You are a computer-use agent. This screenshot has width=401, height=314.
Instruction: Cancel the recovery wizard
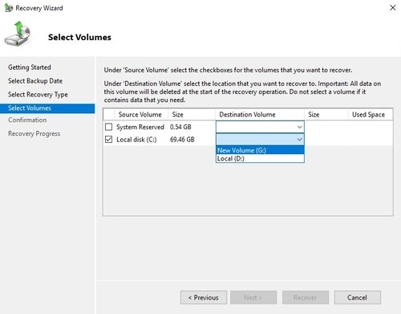(x=358, y=297)
